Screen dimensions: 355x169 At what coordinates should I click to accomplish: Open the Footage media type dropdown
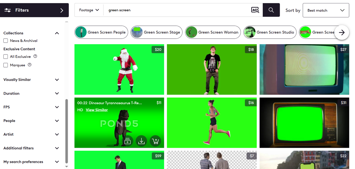89,10
